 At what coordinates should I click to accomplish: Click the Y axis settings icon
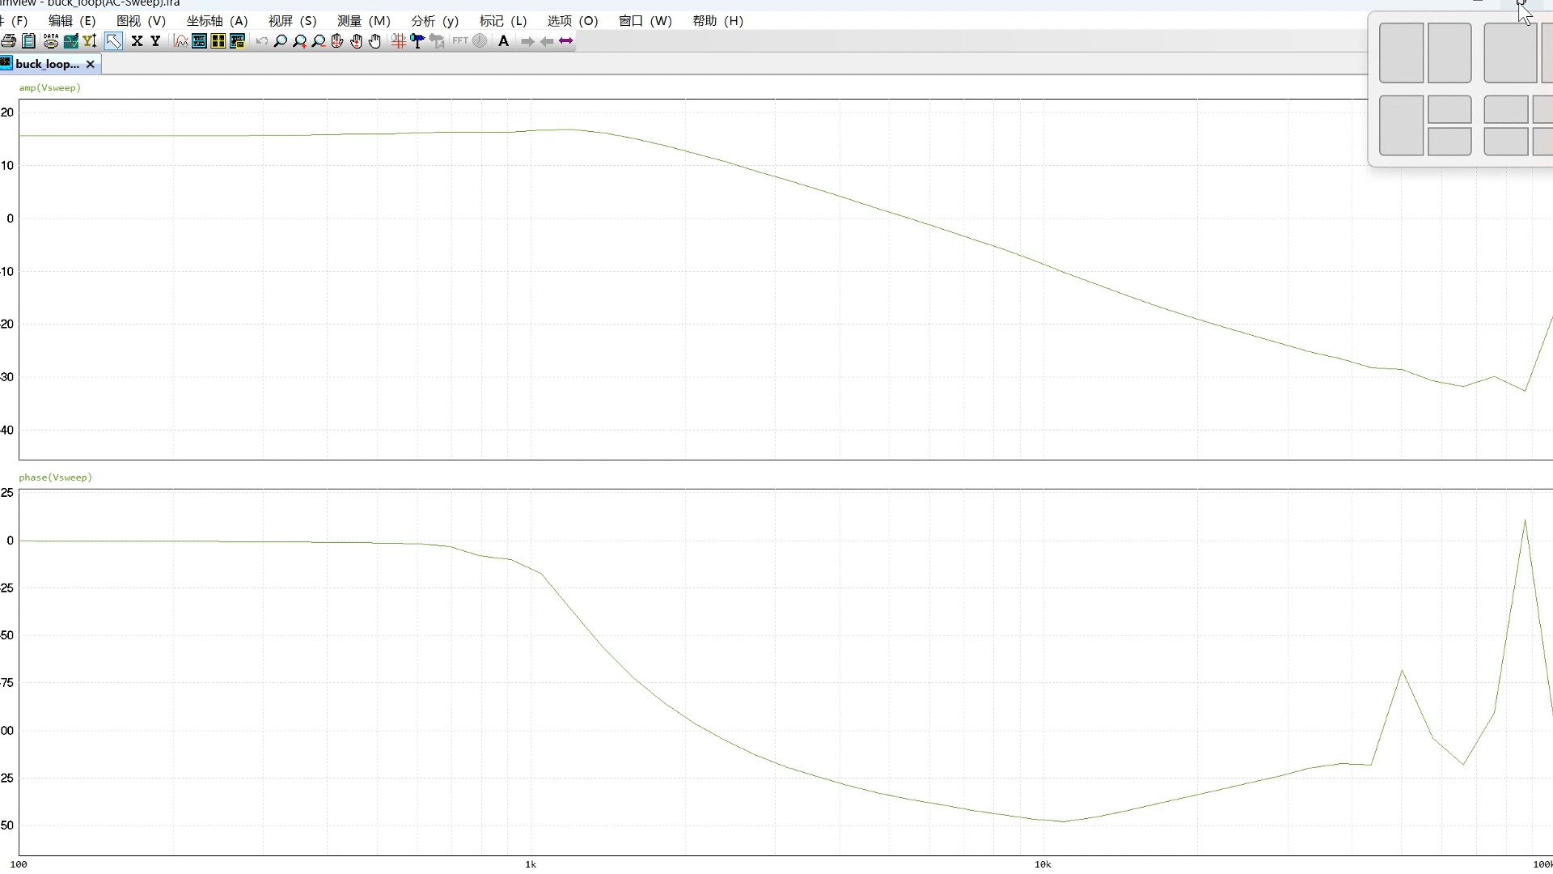coord(155,41)
